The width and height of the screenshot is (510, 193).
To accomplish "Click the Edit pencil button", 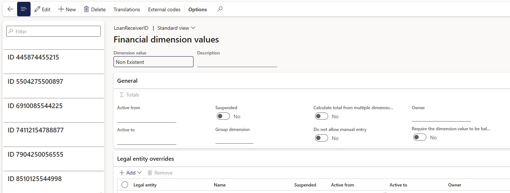I will (43, 9).
